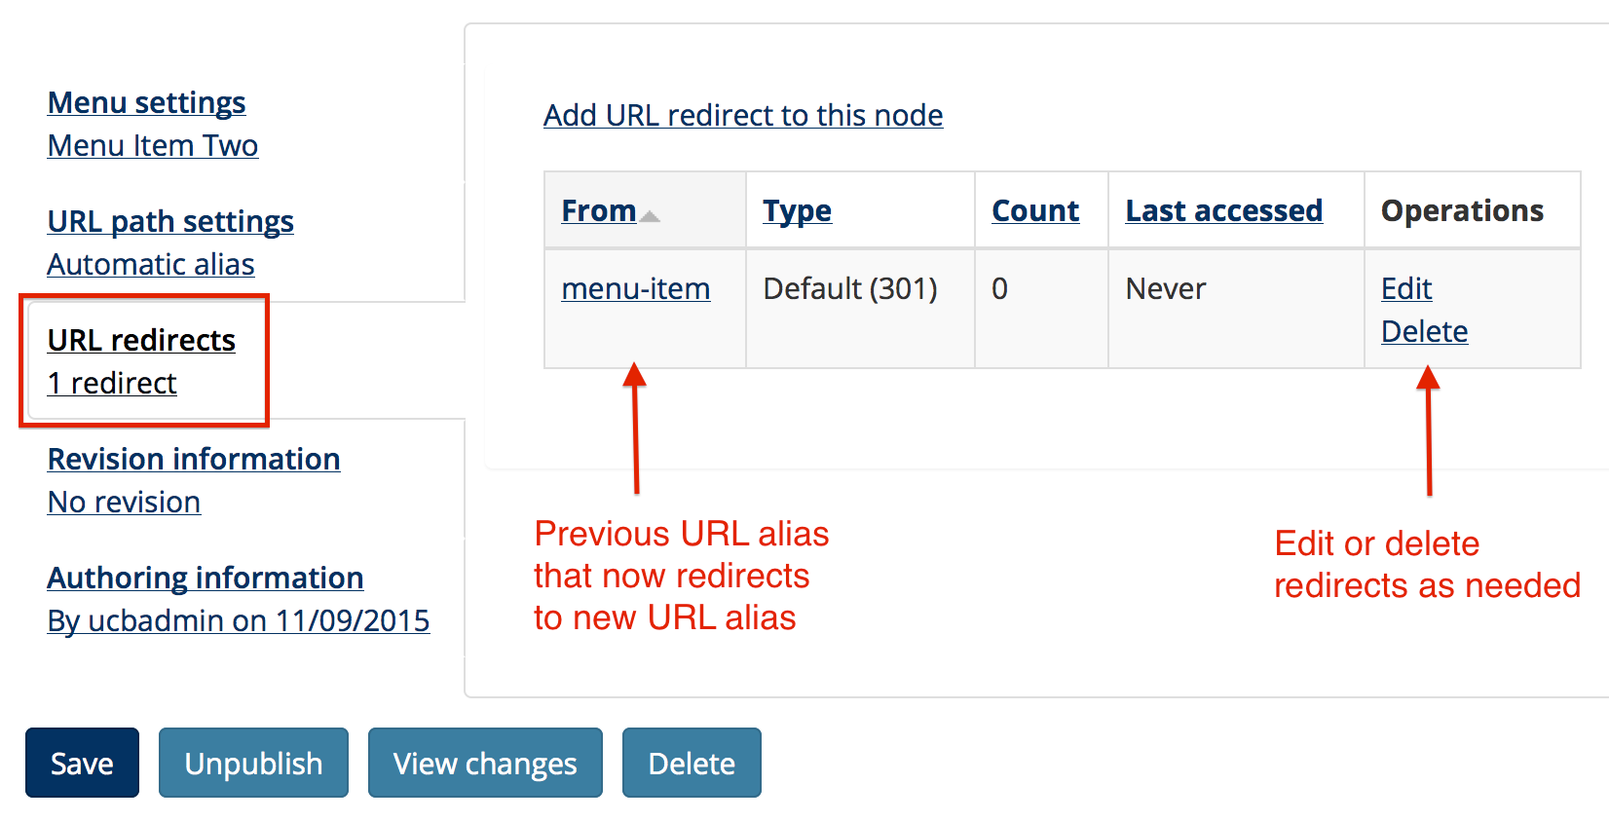Select the URL path settings tab
This screenshot has width=1609, height=822.
point(170,221)
